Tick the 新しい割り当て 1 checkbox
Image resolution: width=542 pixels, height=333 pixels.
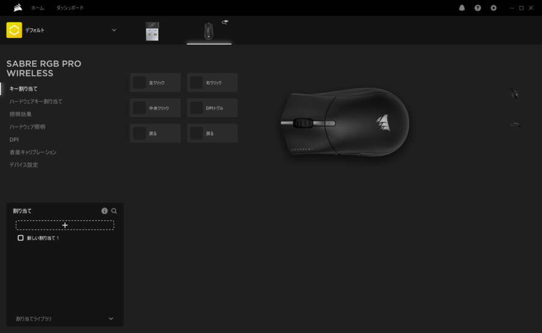[20, 238]
